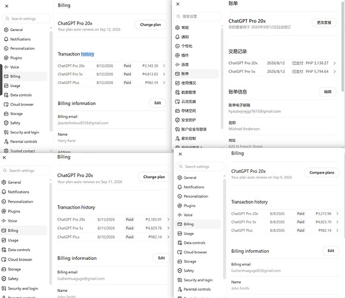This screenshot has width=345, height=298.
Task: Click Parental controls icon in Sep 12 renewal window
Action: click(x=6, y=141)
